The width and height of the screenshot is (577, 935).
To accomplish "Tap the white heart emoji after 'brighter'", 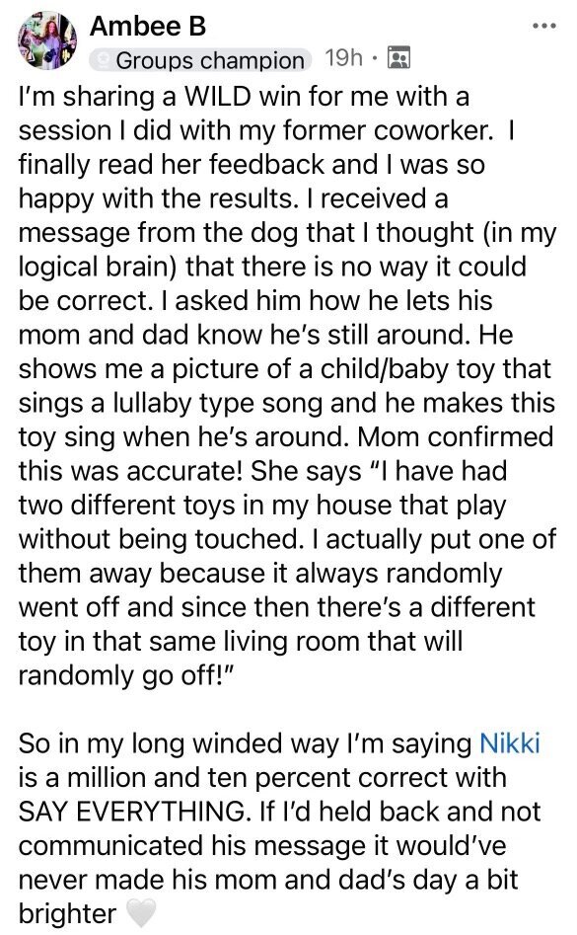I will [140, 913].
